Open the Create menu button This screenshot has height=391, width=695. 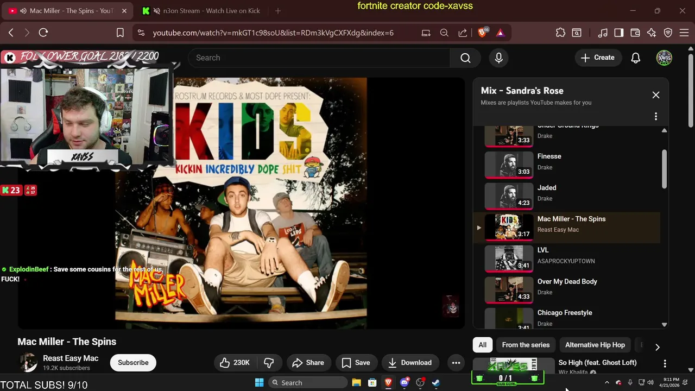(598, 58)
